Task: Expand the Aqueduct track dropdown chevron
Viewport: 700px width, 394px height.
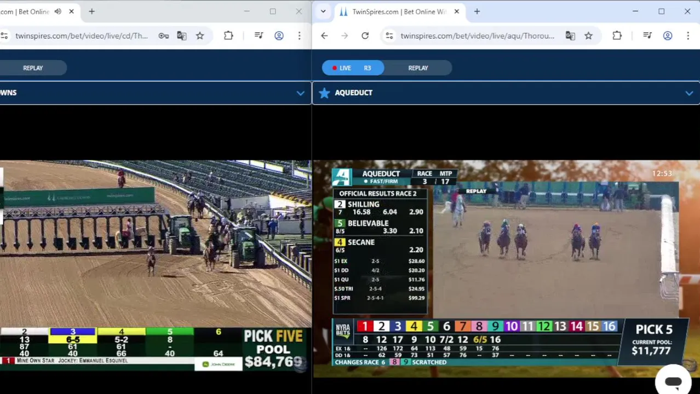Action: tap(689, 94)
